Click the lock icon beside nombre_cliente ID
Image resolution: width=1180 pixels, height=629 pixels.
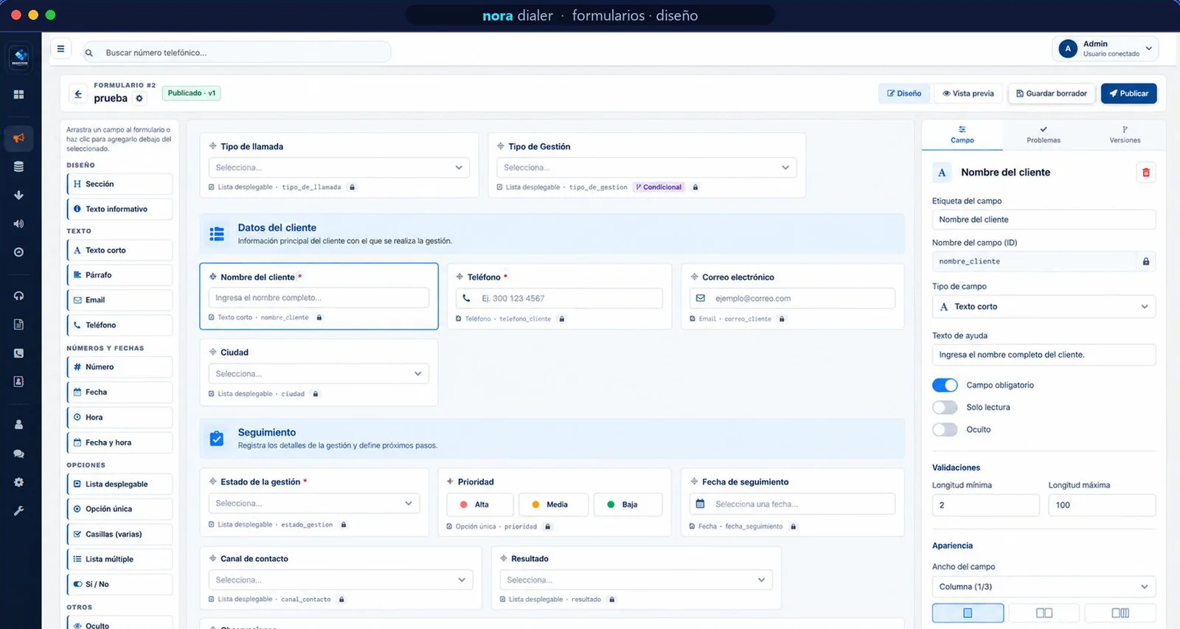(1146, 261)
